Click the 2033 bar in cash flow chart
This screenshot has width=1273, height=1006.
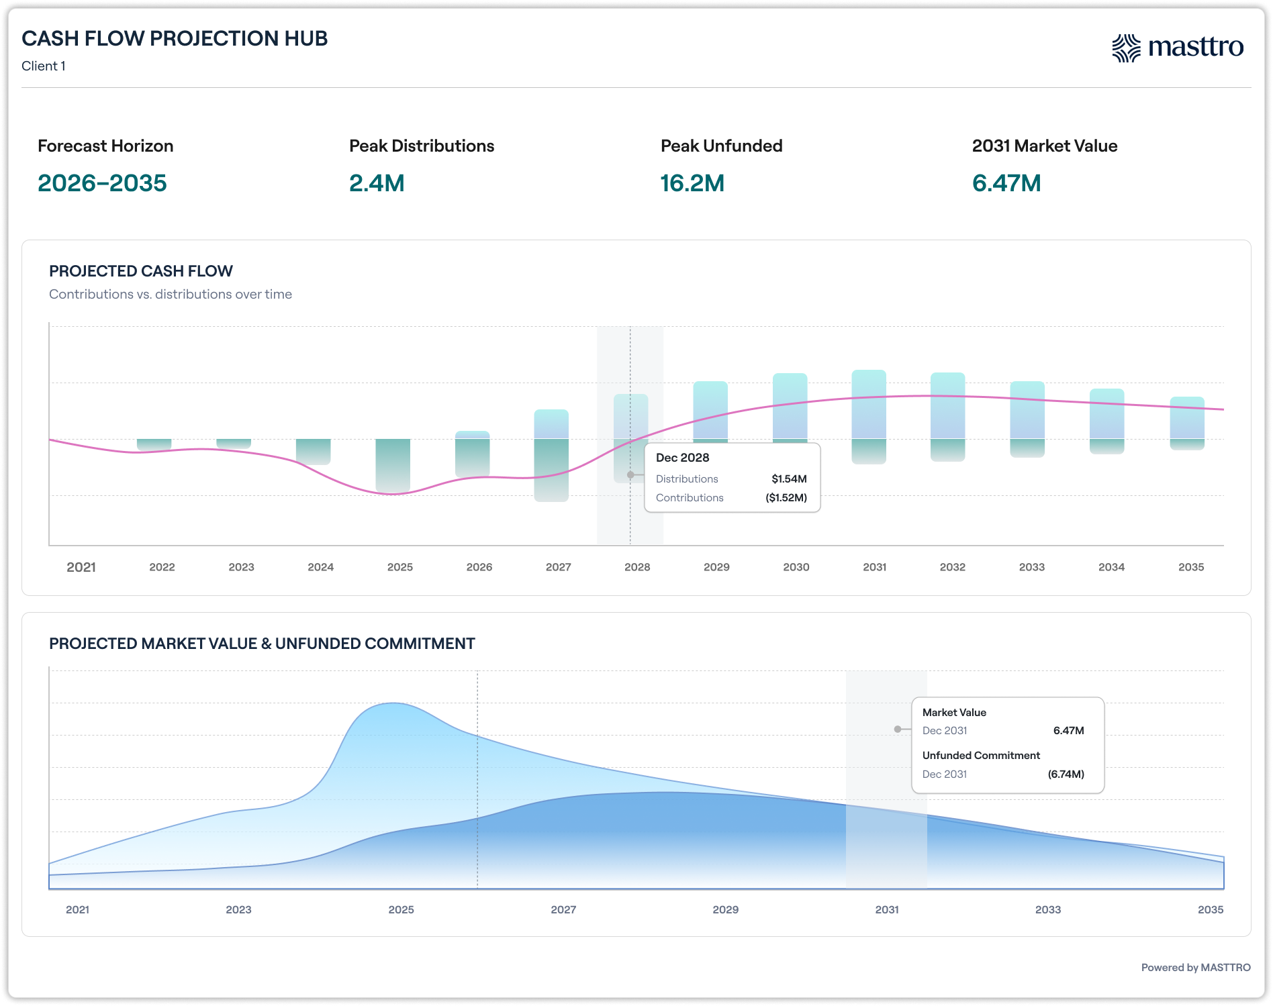(1027, 419)
